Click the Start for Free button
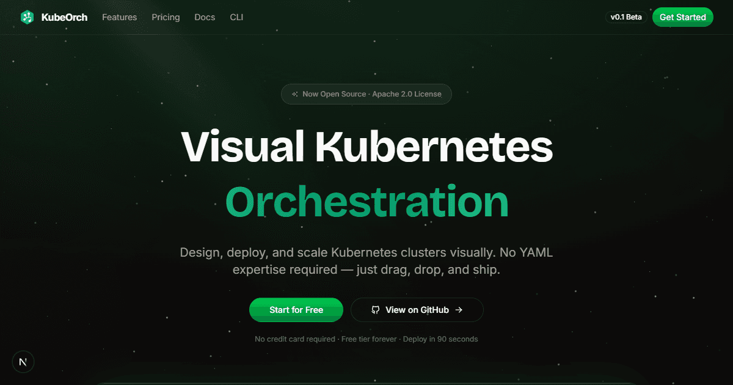 [296, 310]
